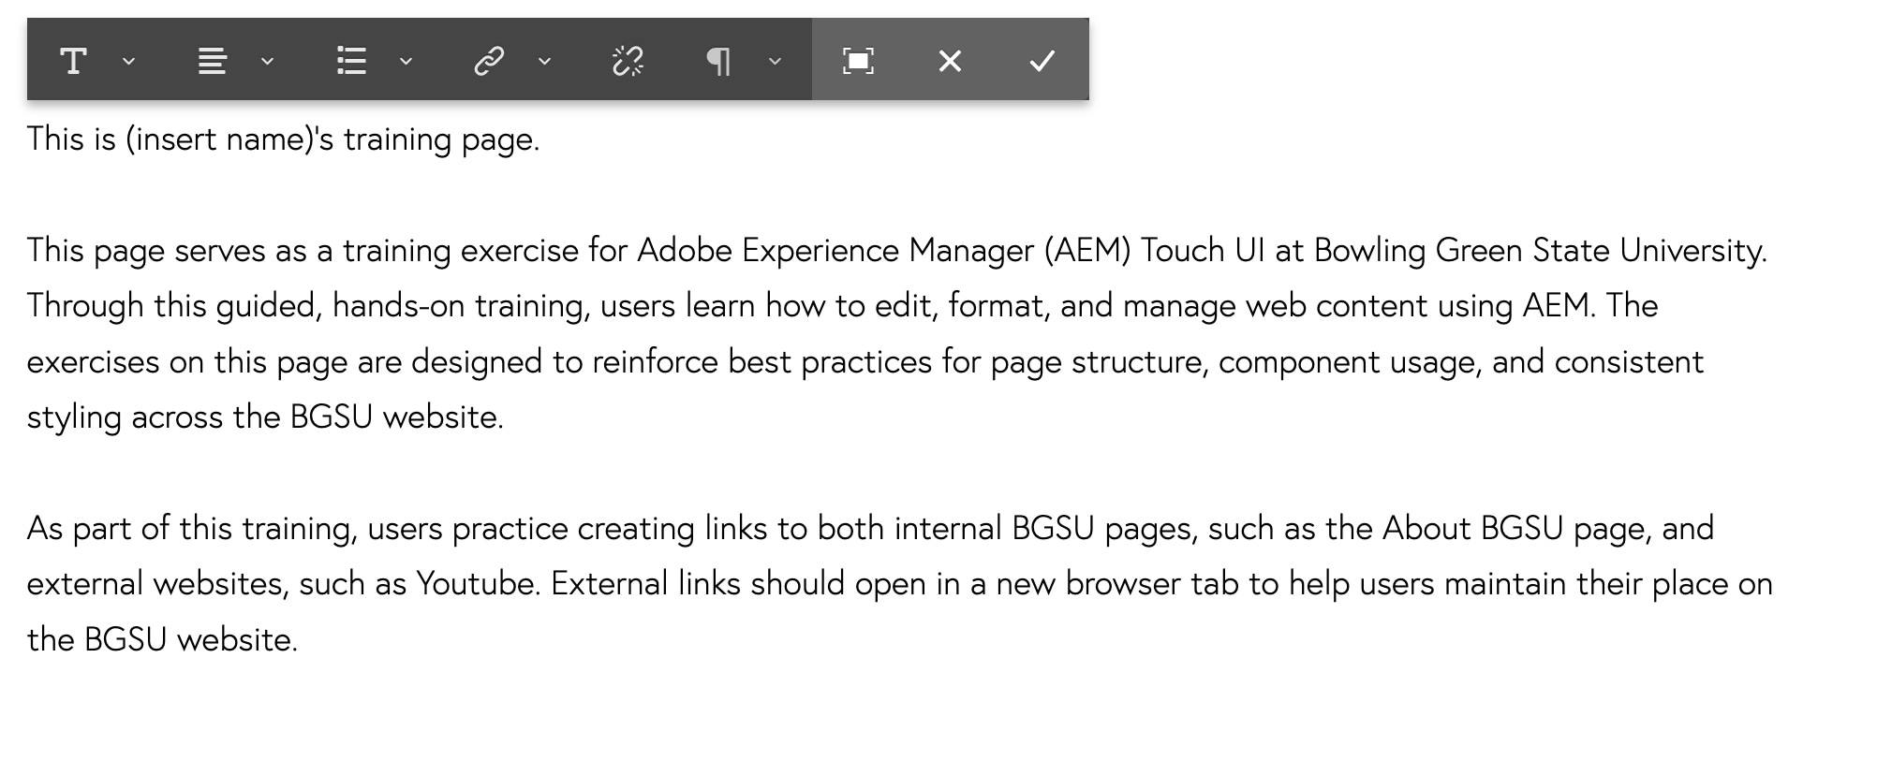Expand the chevron beside the Format tool

(x=129, y=62)
